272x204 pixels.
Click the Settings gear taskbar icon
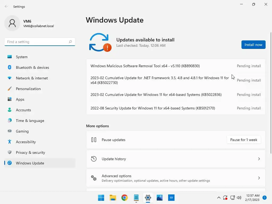tap(148, 198)
